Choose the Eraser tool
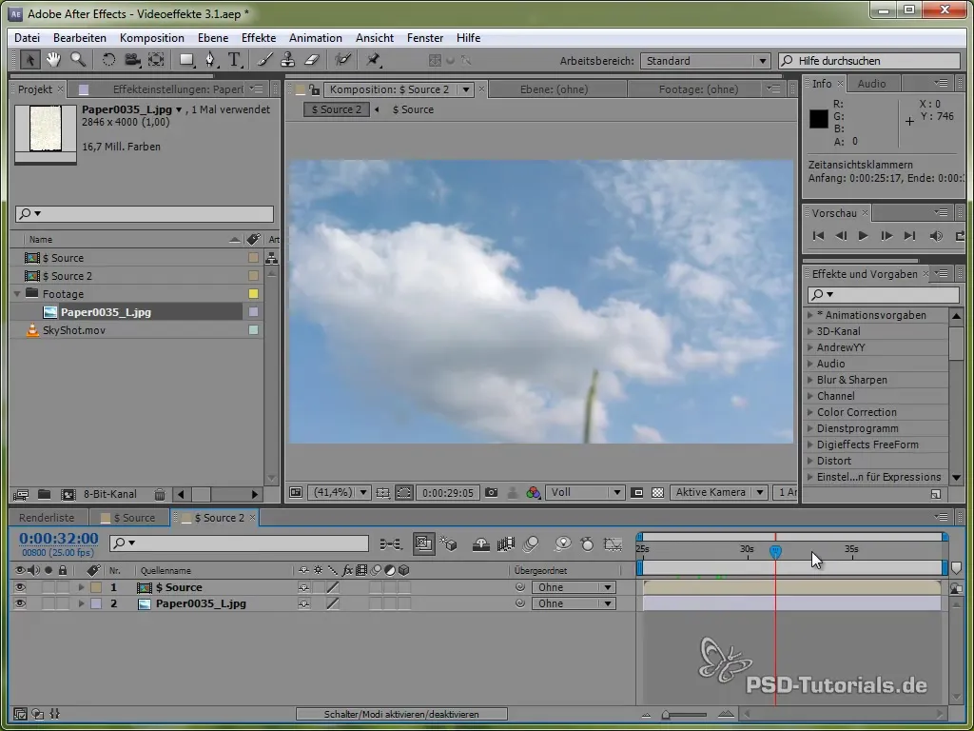 coord(311,60)
